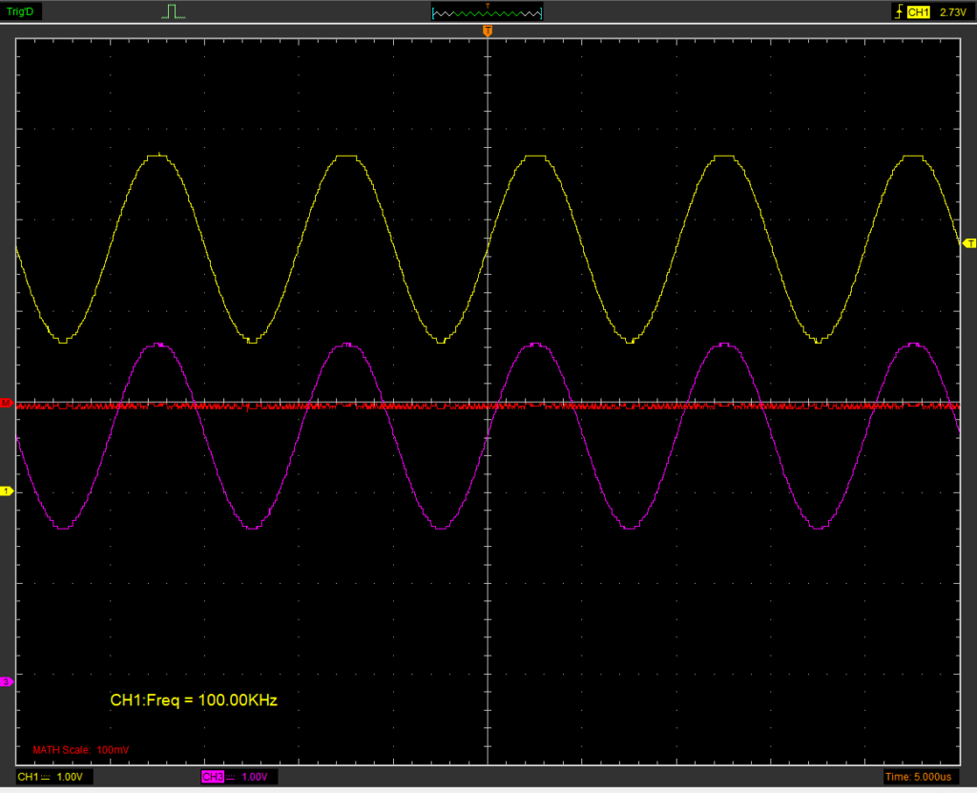Click the pulse signal icon in top bar
Screen dimensions: 977x793
173,12
